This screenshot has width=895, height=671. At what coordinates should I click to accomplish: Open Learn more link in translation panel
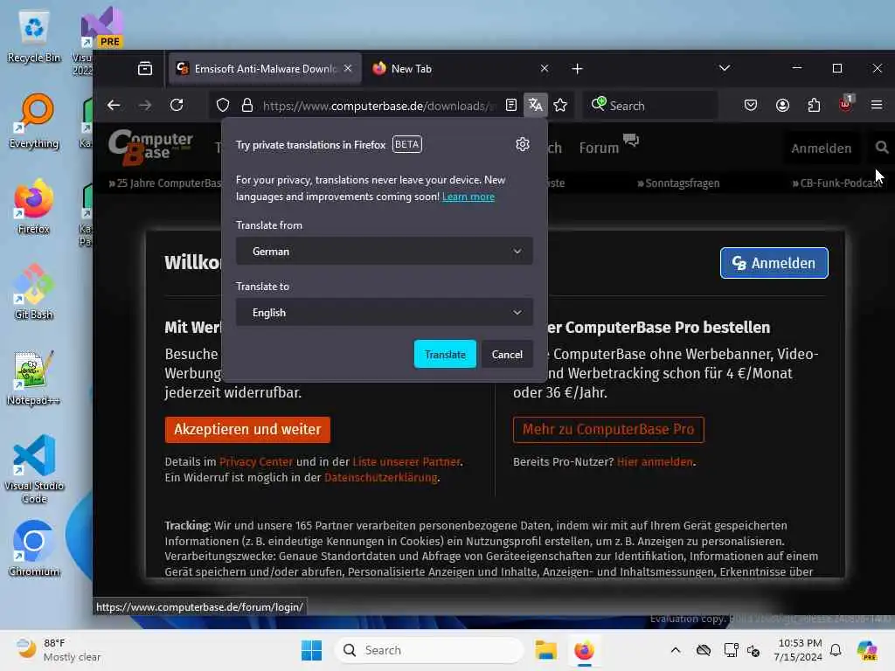click(x=468, y=197)
